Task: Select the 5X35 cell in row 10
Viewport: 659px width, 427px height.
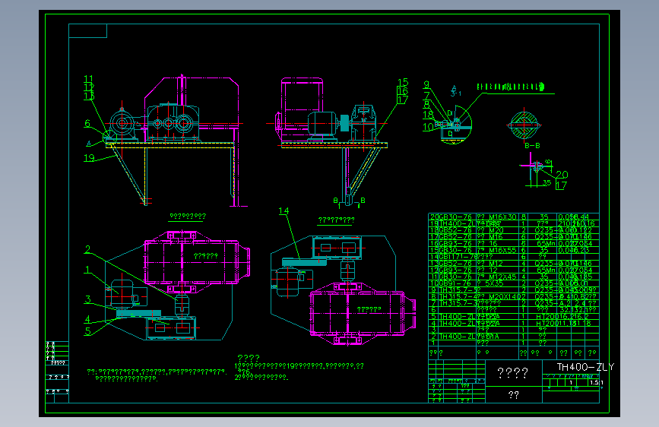Action: point(496,283)
